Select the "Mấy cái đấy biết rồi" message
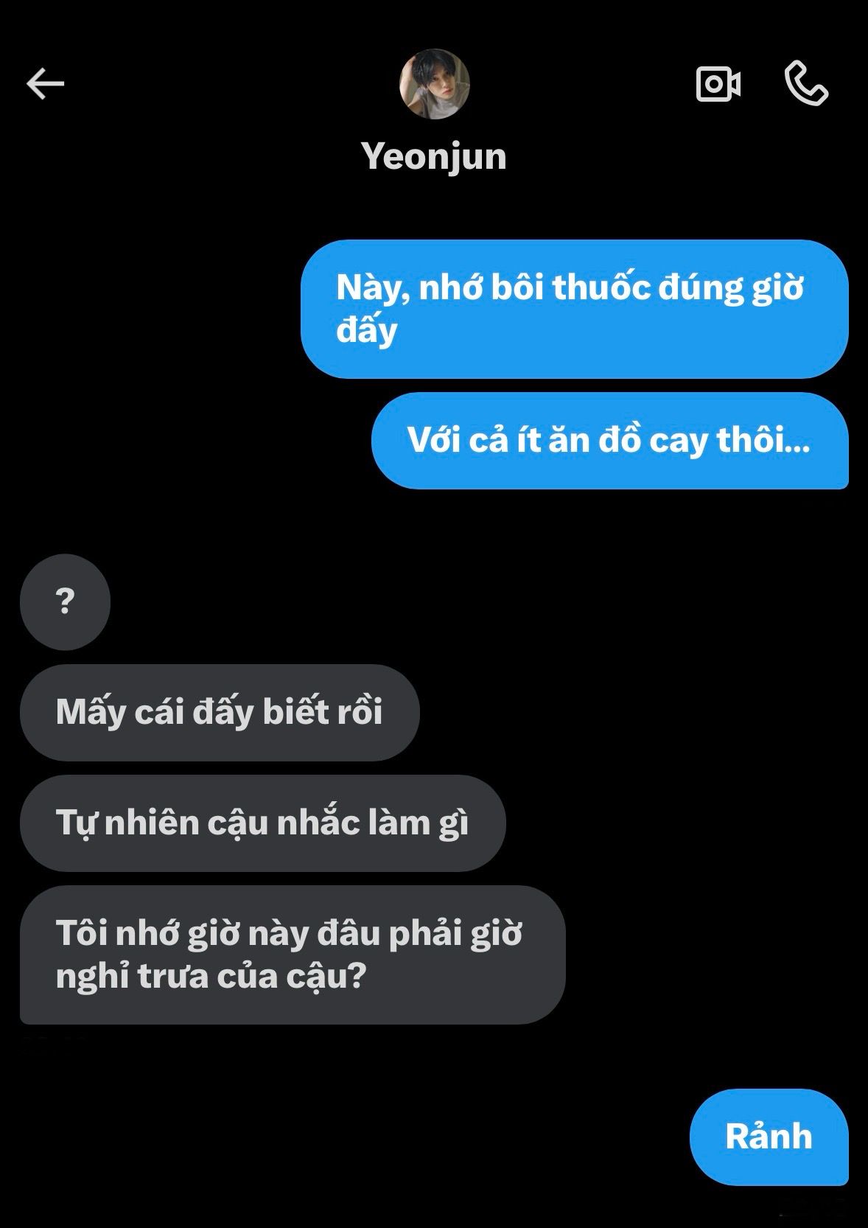This screenshot has width=868, height=1228. [x=220, y=713]
